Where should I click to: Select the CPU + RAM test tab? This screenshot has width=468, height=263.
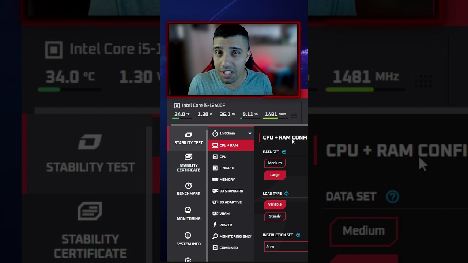231,145
